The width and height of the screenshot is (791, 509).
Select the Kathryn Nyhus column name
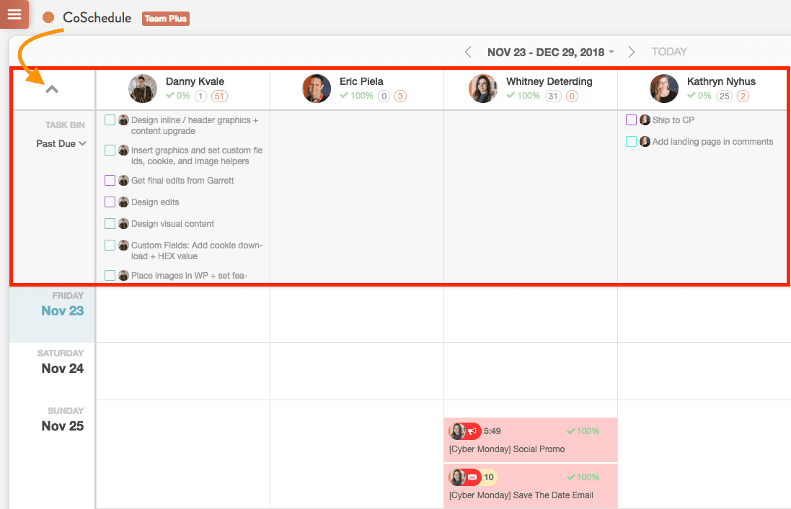coord(721,81)
